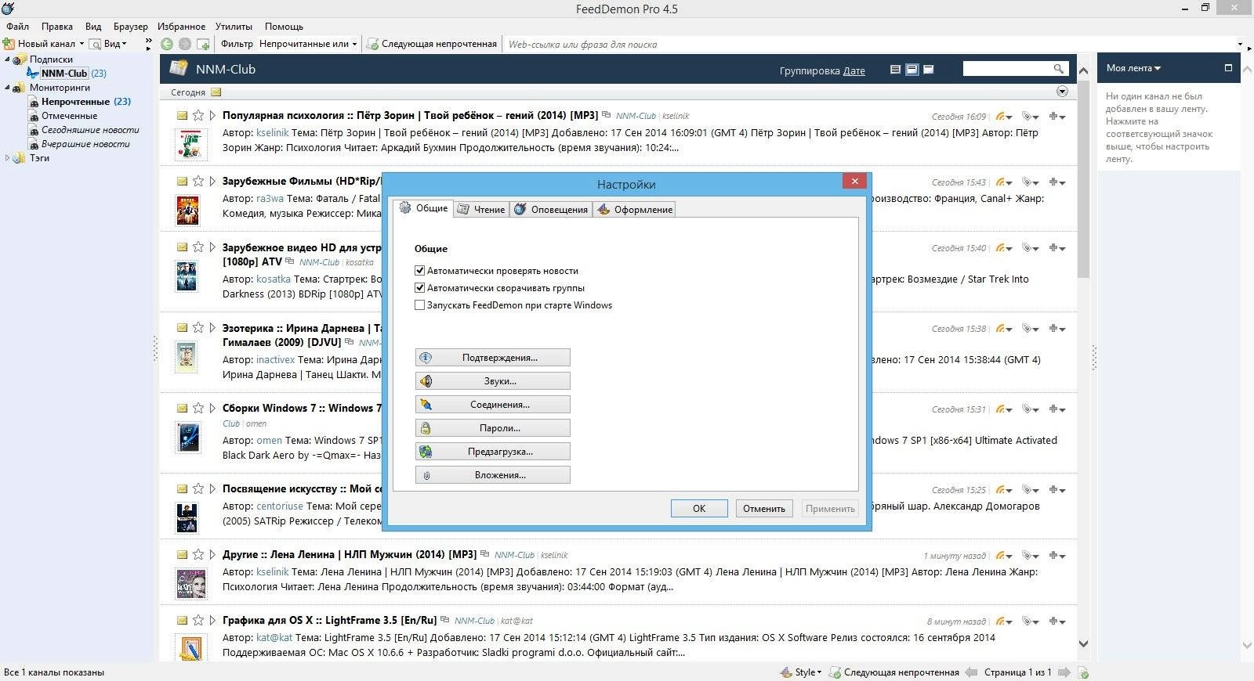Check Запускать FeedDemon при старте Windows
Screen dimensions: 1254x681
(x=419, y=304)
